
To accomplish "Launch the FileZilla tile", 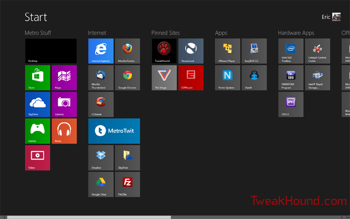I will pyautogui.click(x=127, y=184).
